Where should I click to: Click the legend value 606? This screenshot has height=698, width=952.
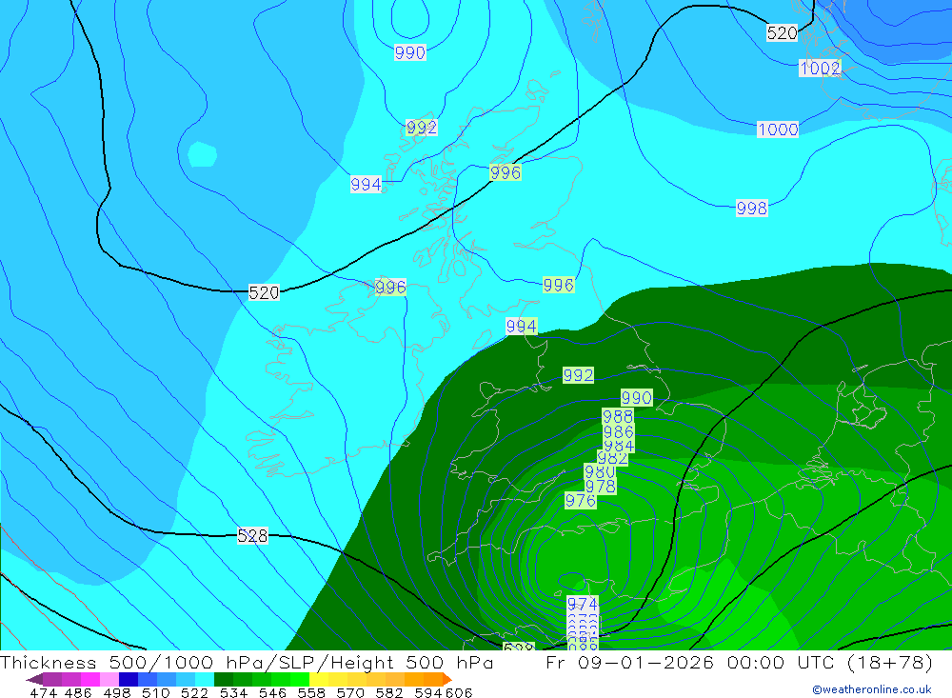(x=459, y=692)
